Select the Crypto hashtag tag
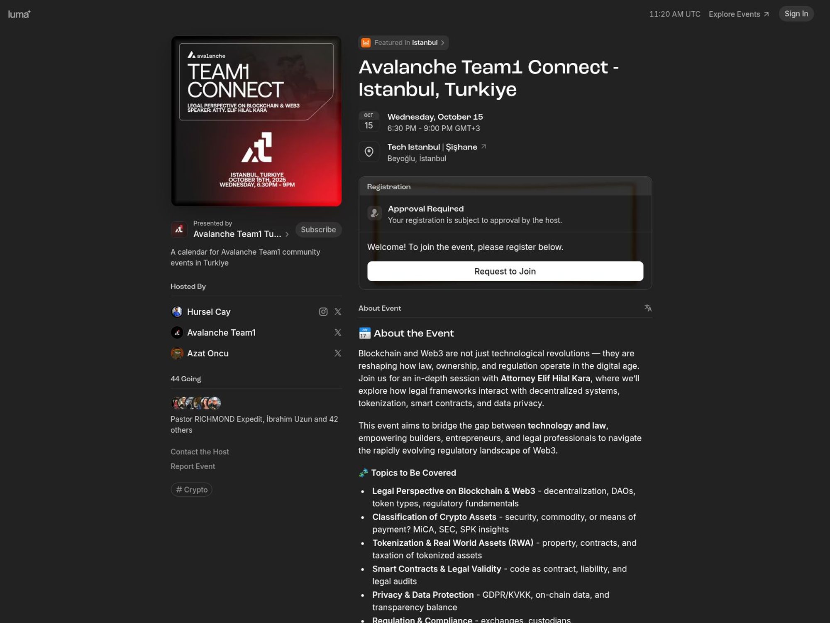 [x=191, y=489]
